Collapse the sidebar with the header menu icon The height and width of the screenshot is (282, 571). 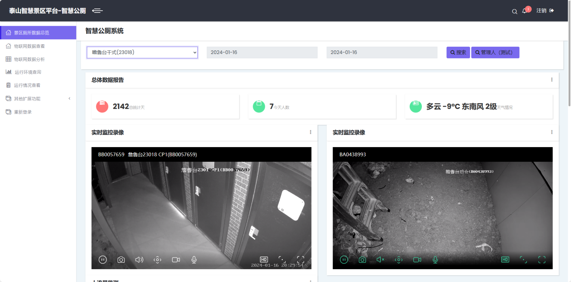click(97, 11)
